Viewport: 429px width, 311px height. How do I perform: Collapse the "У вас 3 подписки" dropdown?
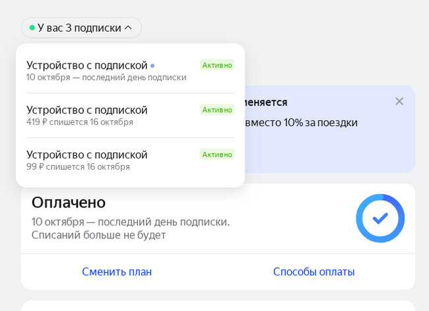(x=81, y=28)
